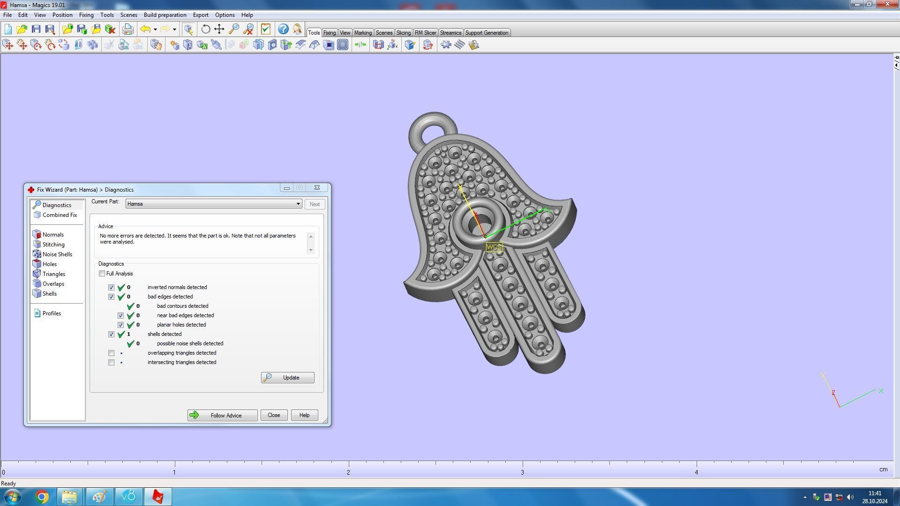Check overlapping triangles detected option
Screen dimensions: 900x506
pyautogui.click(x=111, y=353)
